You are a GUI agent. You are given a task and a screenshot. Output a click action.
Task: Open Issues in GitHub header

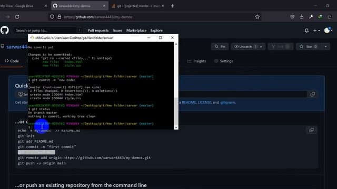117,30
